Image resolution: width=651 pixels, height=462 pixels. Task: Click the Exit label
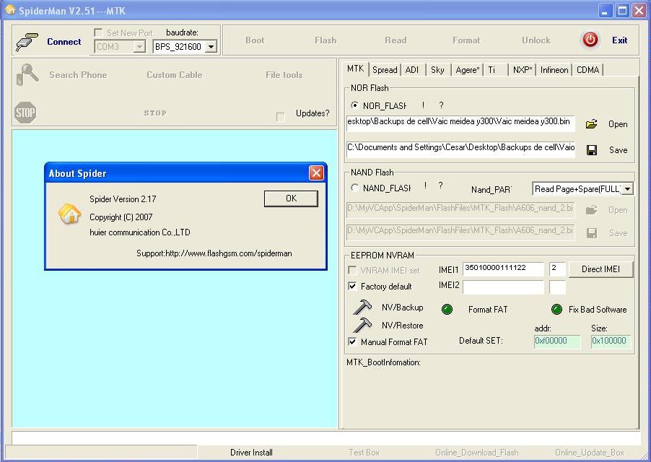[619, 40]
